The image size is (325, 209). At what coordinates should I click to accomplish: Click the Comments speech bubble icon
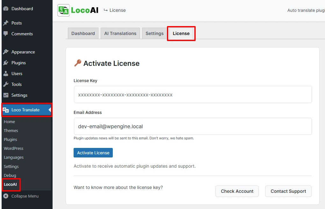[x=6, y=33]
